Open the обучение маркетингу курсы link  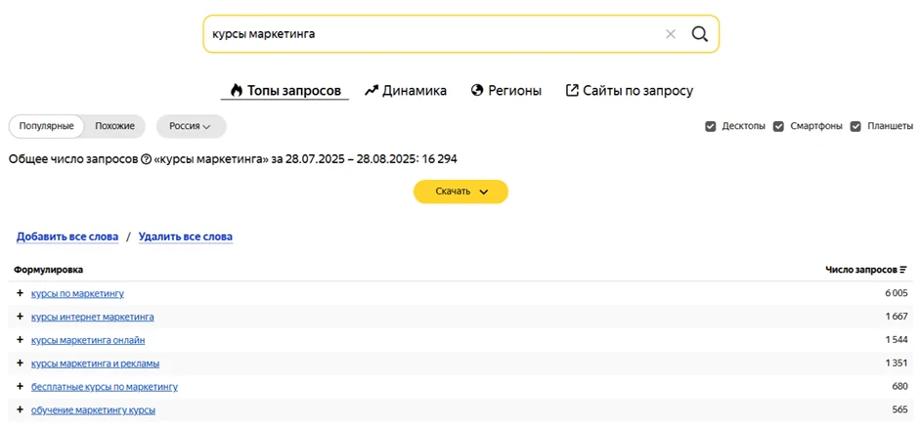pyautogui.click(x=93, y=409)
